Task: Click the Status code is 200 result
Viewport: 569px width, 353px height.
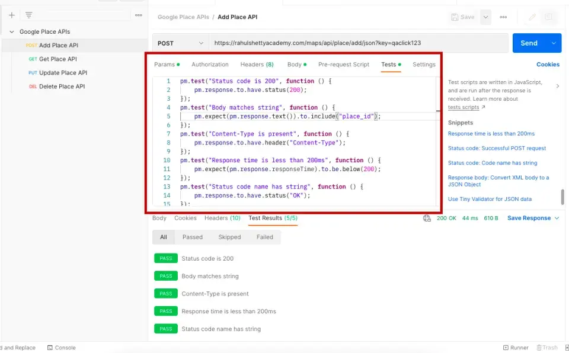Action: point(207,259)
